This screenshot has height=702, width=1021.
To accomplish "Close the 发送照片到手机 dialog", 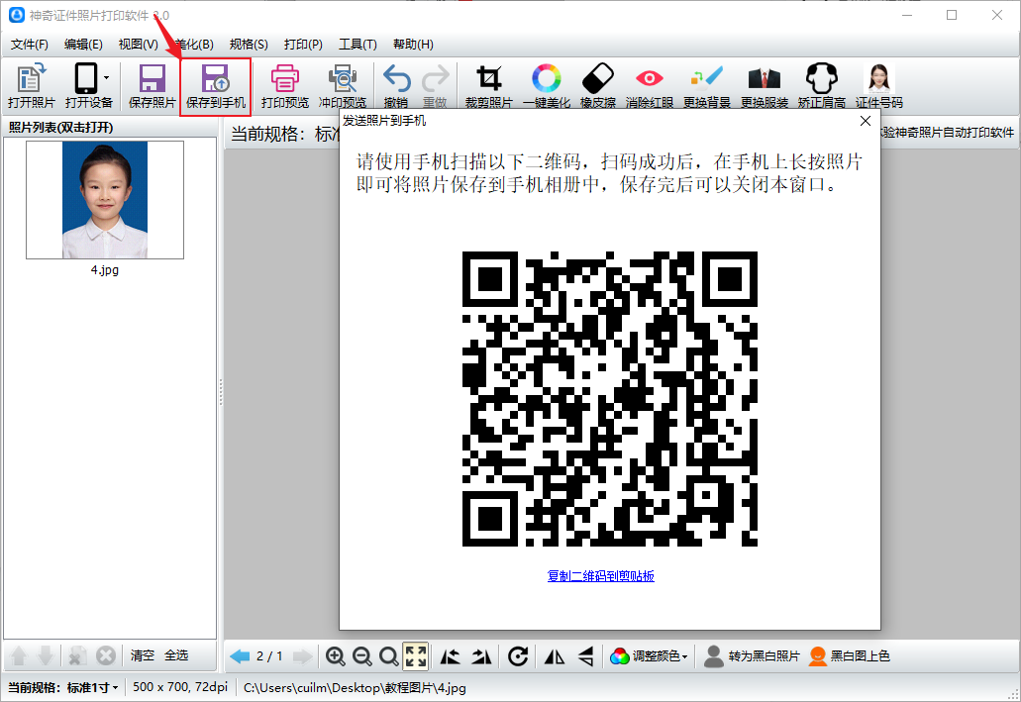I will pyautogui.click(x=866, y=121).
